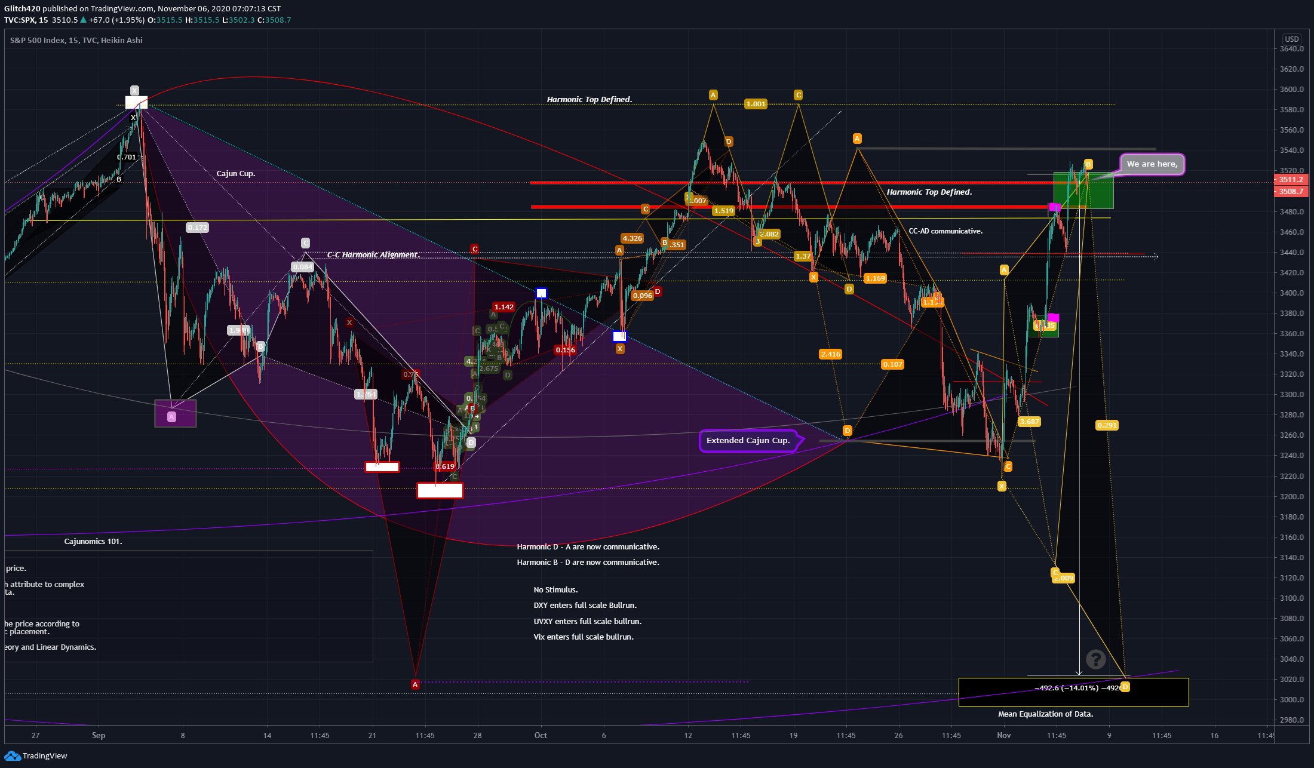Select the 0.107 ratio label
Image resolution: width=1314 pixels, height=768 pixels.
coord(893,364)
